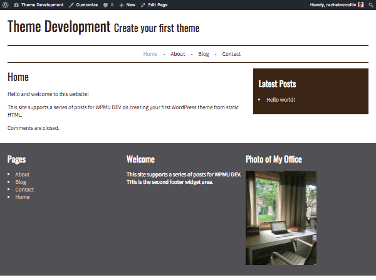Click About in footer Pages list
This screenshot has width=376, height=280.
(x=23, y=175)
